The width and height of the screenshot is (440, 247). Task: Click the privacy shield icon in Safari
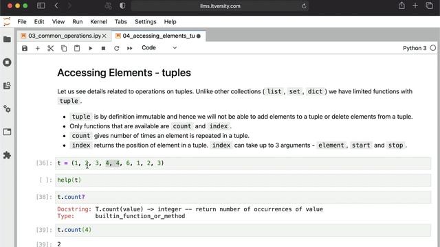(122, 5)
